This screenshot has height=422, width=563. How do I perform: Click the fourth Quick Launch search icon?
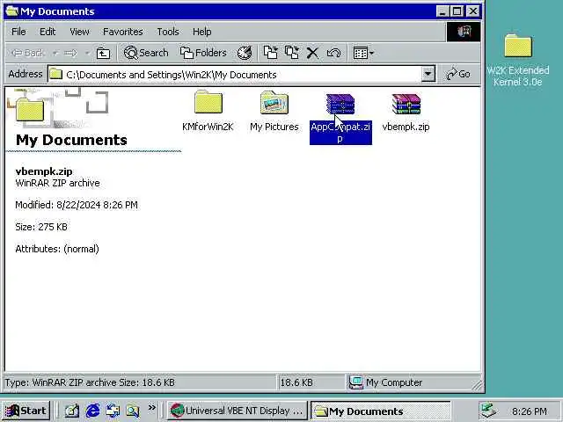pos(133,411)
